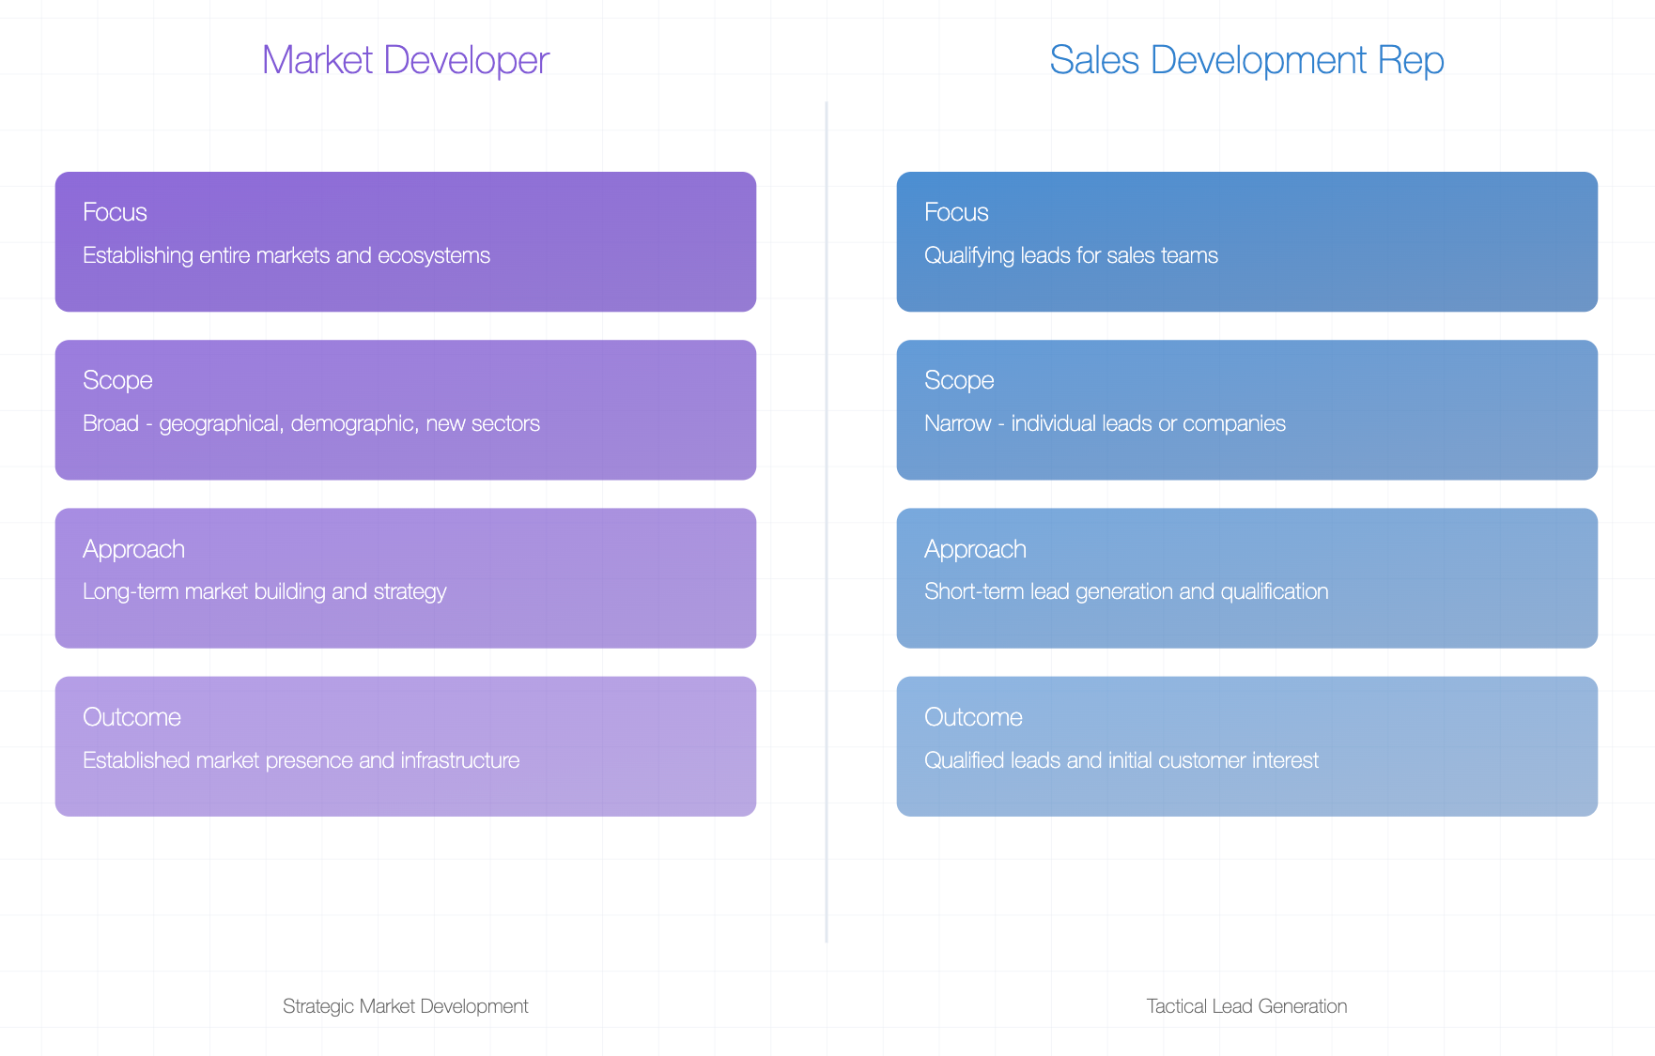Screen dimensions: 1655x1056
Task: Click the purple Approach card label
Action: [x=133, y=550]
